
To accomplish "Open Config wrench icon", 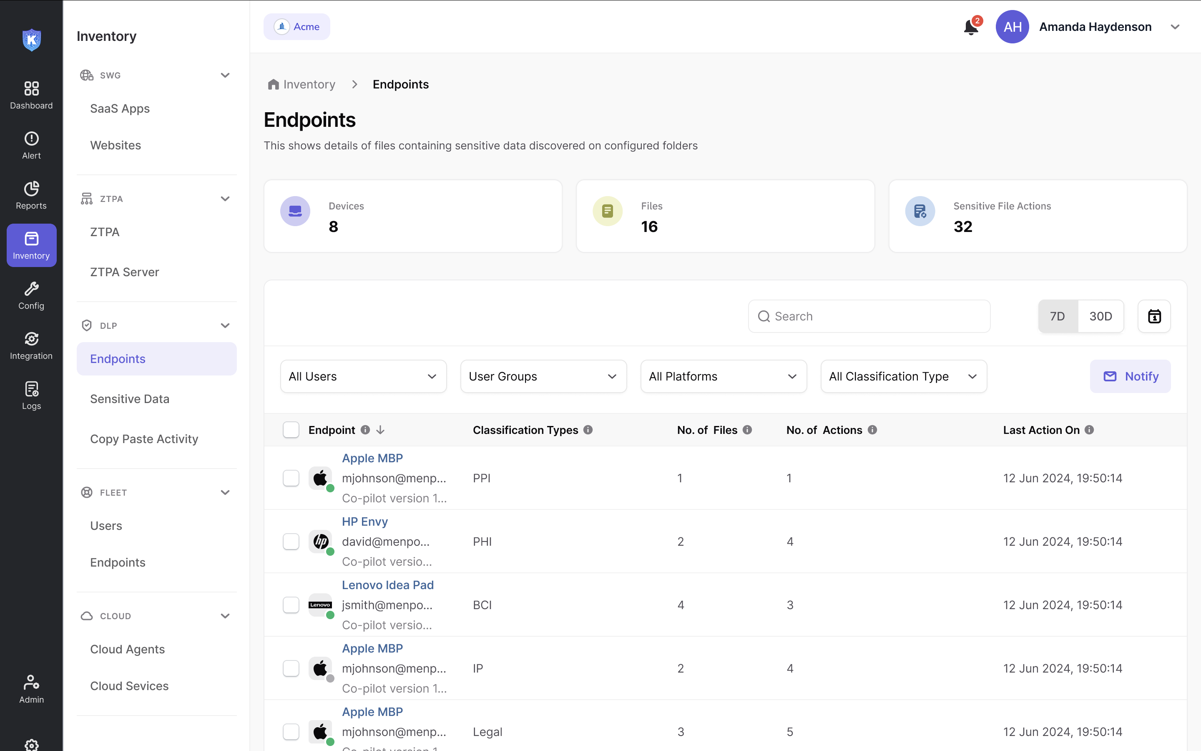I will pos(31,295).
